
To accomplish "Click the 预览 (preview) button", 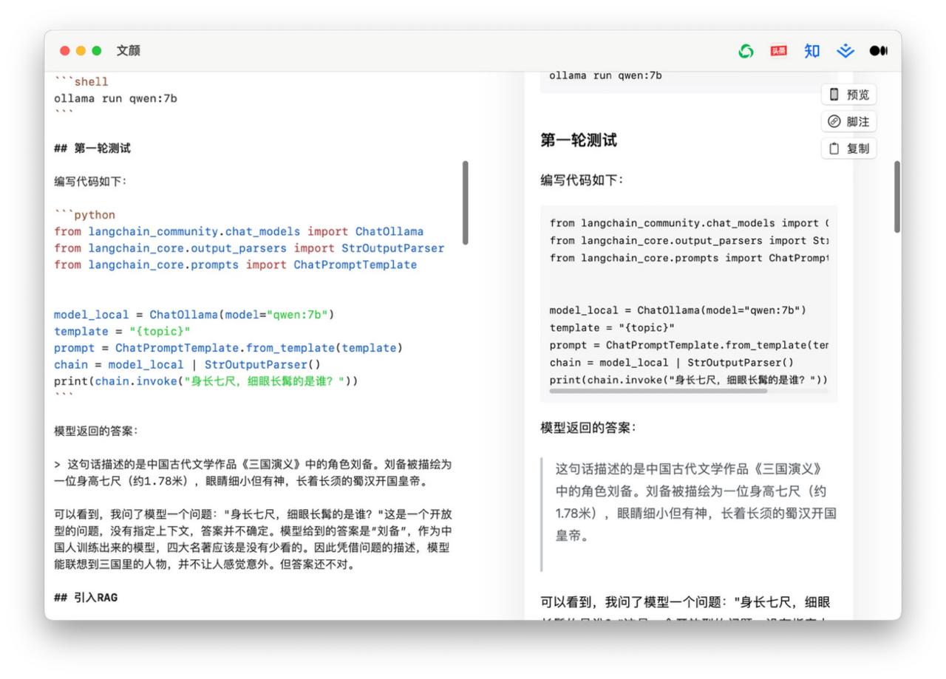I will pos(848,95).
